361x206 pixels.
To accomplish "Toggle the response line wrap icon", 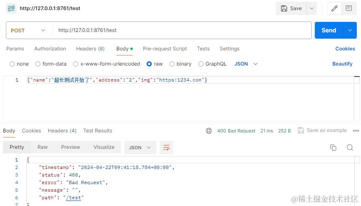I will pos(166,148).
